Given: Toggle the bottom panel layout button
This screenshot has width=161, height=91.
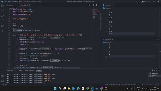Looking at the screenshot, I should tap(140, 2).
